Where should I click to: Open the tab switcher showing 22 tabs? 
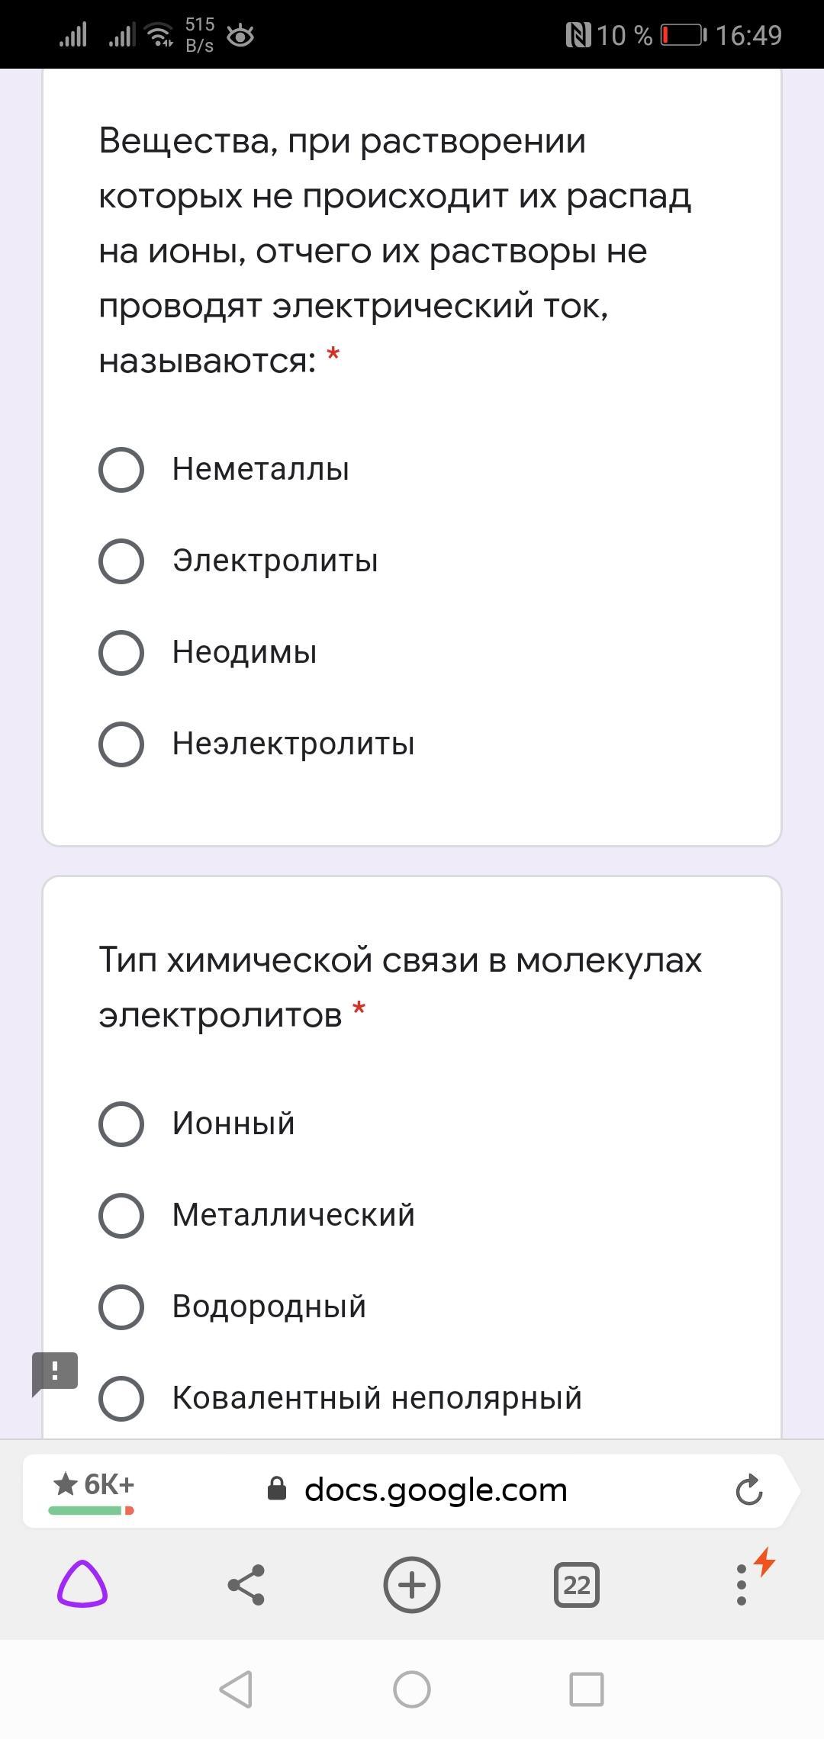pyautogui.click(x=576, y=1585)
